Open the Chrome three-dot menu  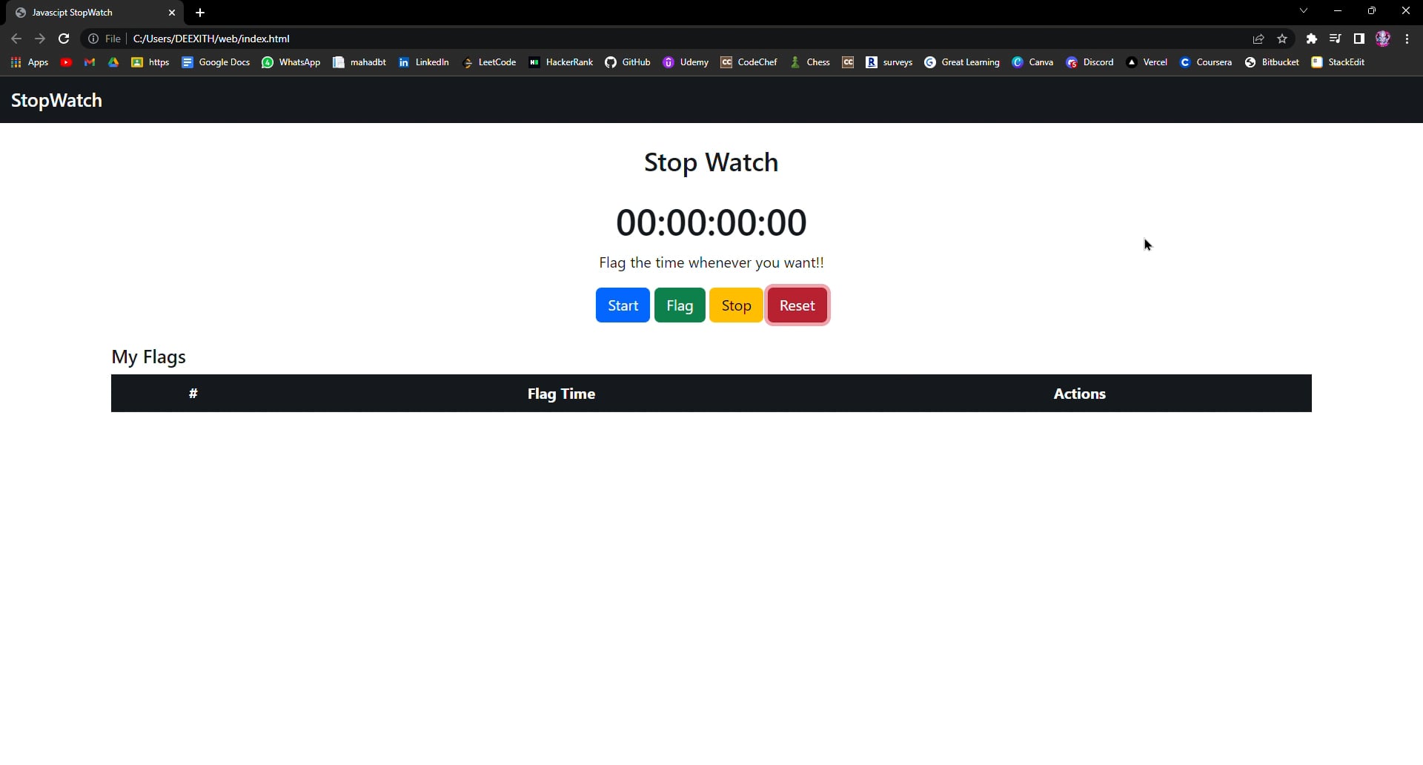[x=1407, y=39]
